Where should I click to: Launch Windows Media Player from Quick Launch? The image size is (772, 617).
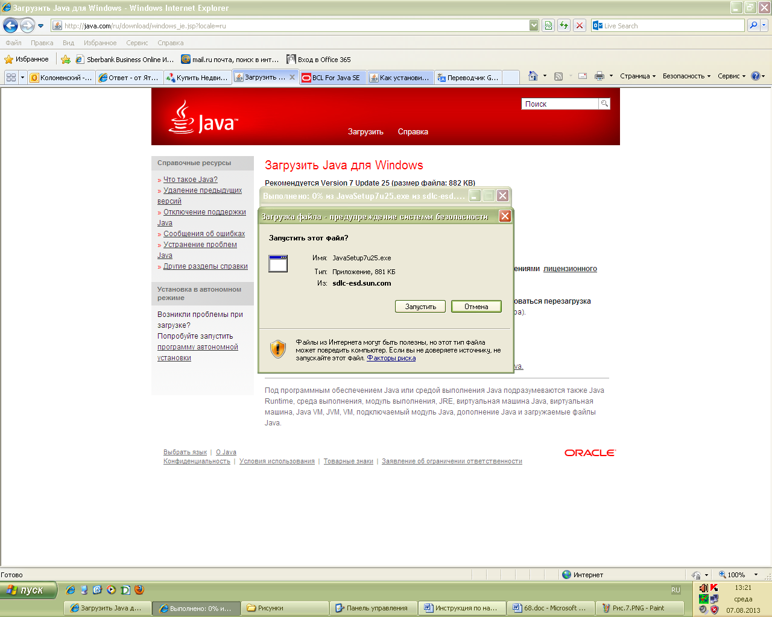pos(112,590)
